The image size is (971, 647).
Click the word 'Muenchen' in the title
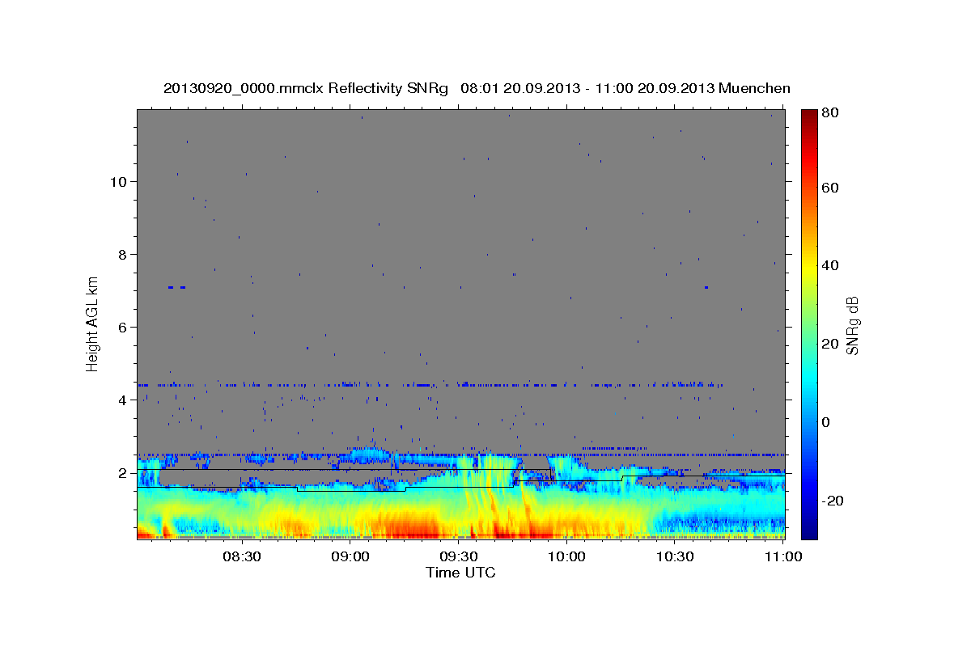754,88
